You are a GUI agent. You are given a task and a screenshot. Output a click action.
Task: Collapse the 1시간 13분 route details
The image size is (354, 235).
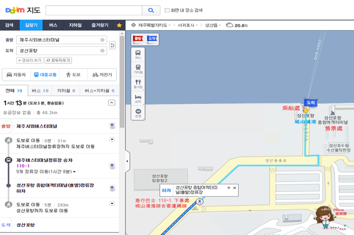[112, 103]
